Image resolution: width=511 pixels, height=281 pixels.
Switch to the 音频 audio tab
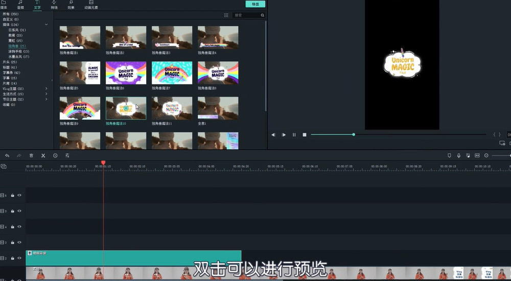click(20, 5)
